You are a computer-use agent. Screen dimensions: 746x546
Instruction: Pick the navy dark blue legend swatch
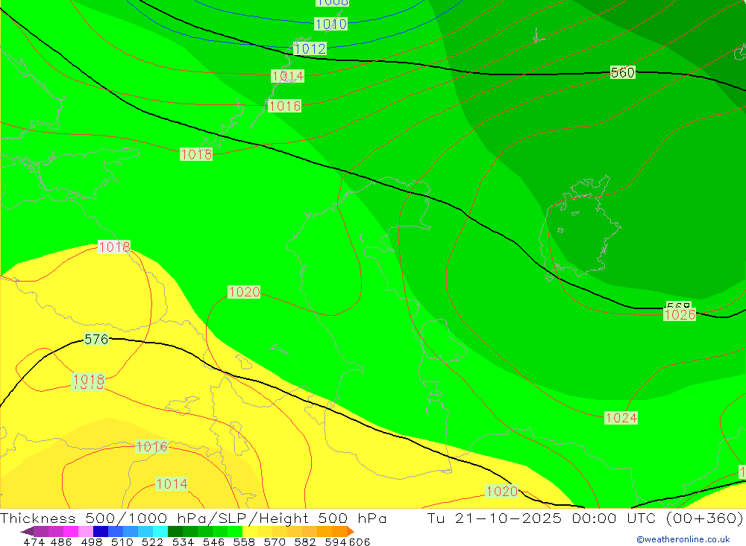101,531
